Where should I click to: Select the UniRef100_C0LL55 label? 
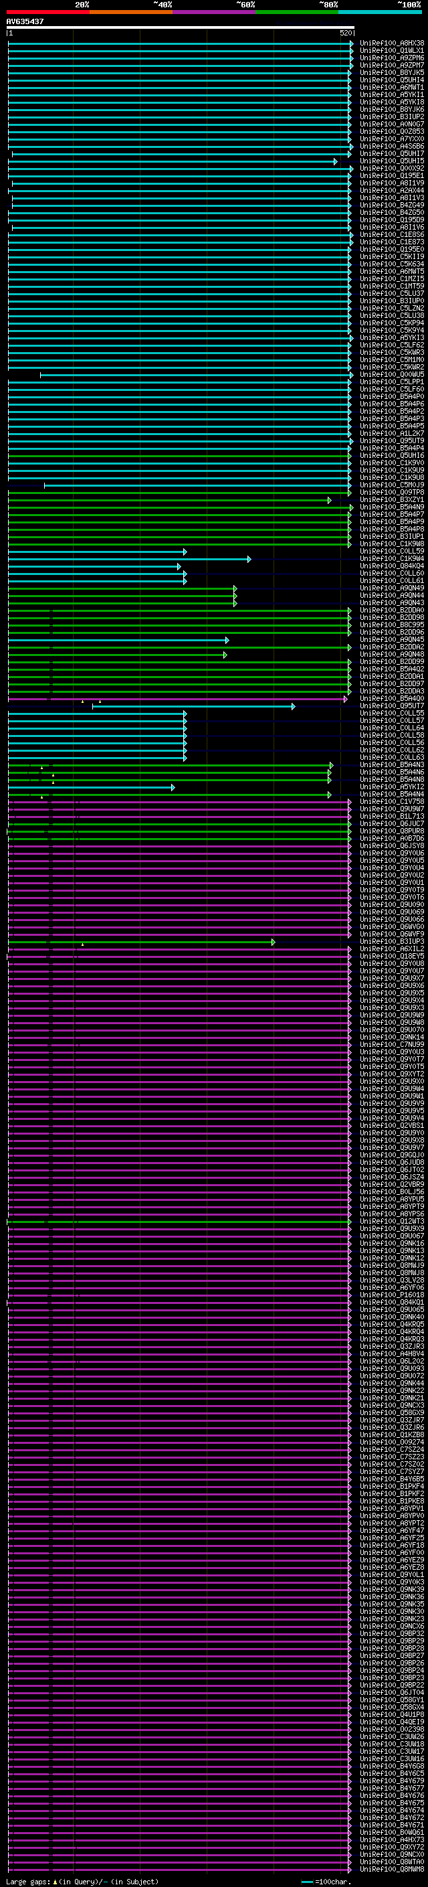coord(391,714)
